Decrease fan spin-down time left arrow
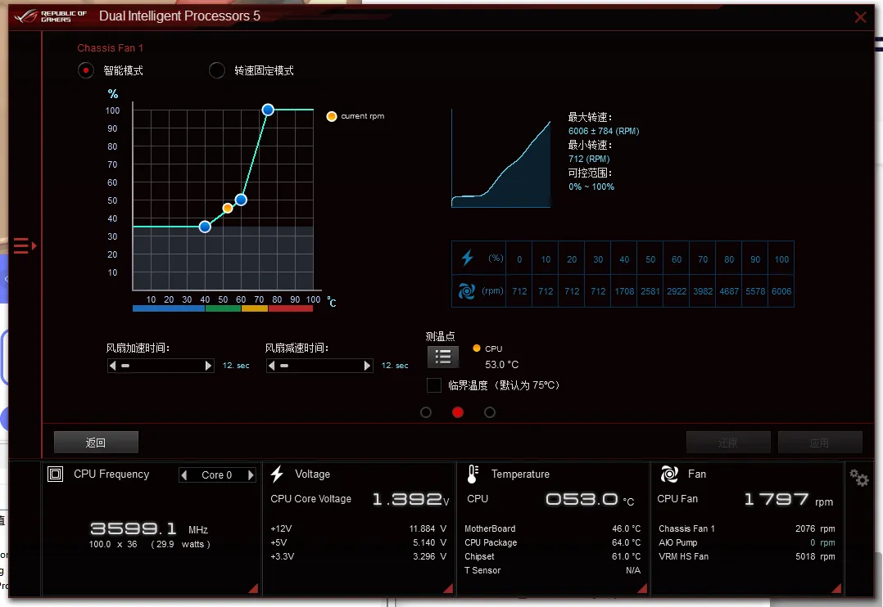 (271, 366)
